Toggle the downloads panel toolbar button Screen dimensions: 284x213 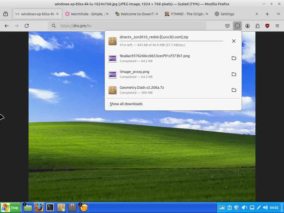click(x=237, y=26)
